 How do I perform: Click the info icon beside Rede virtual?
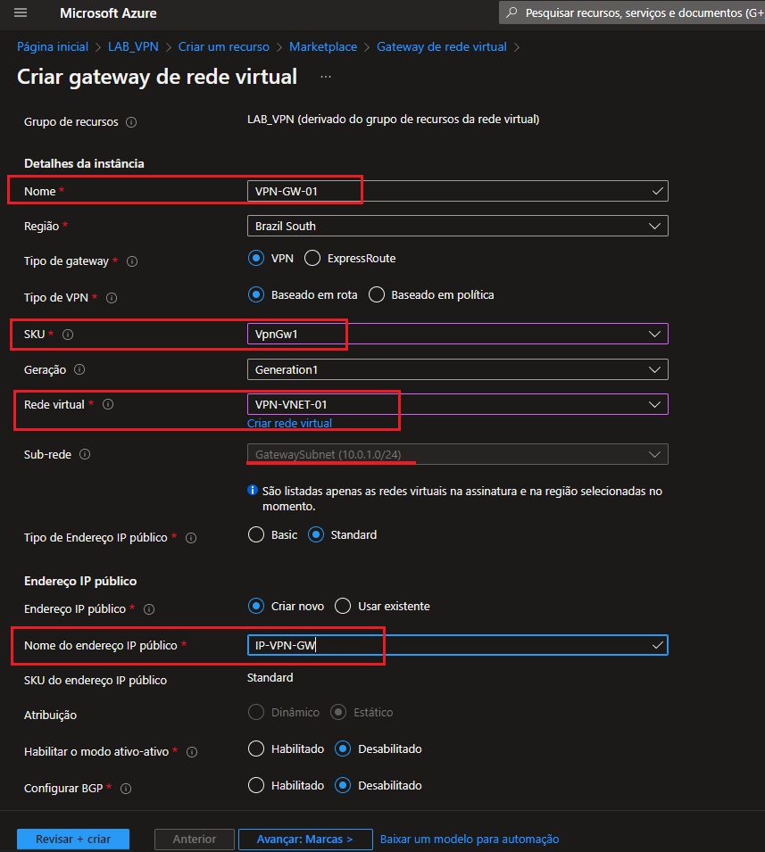pos(108,405)
